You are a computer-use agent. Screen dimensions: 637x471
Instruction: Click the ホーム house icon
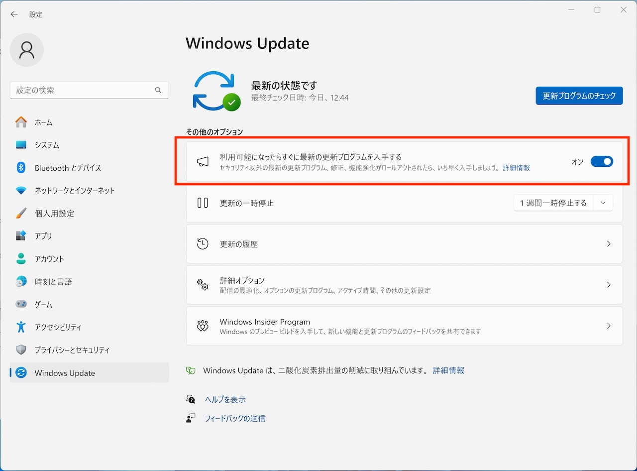(x=21, y=122)
